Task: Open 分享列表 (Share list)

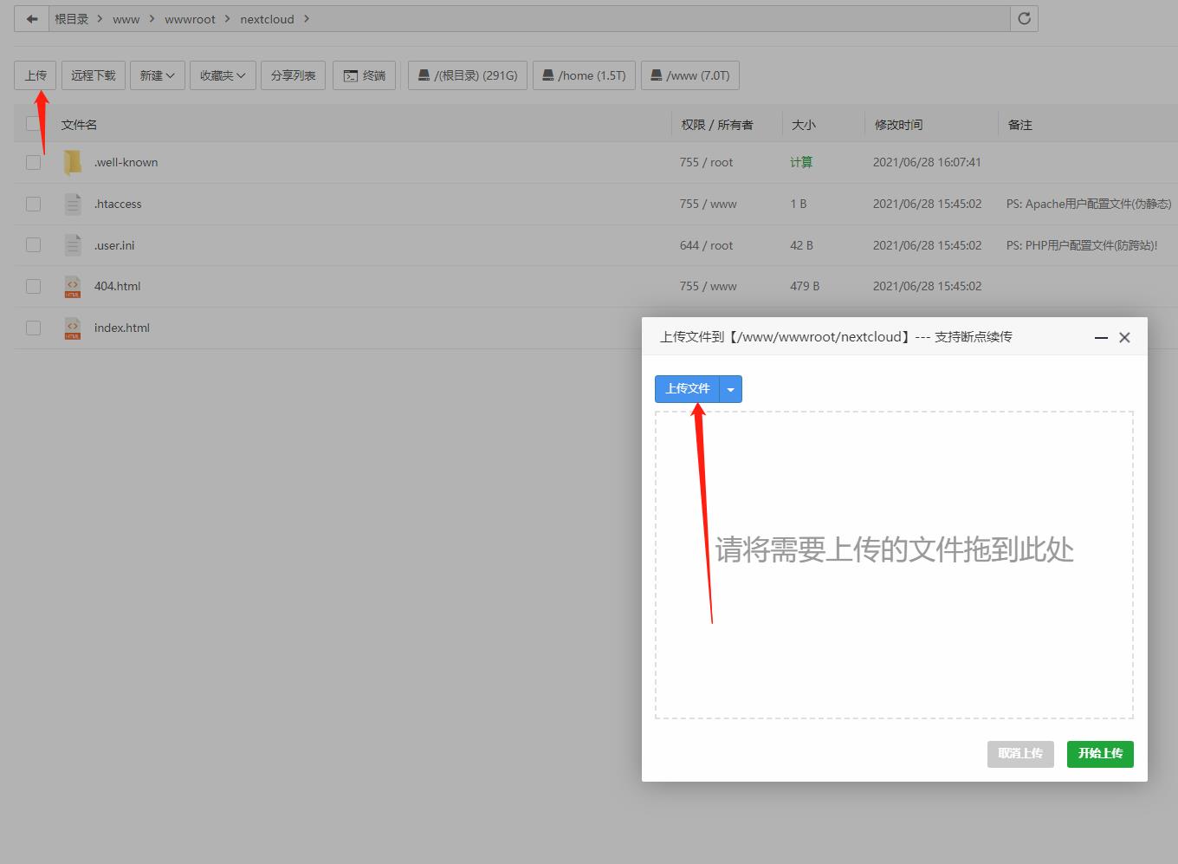Action: [x=293, y=75]
